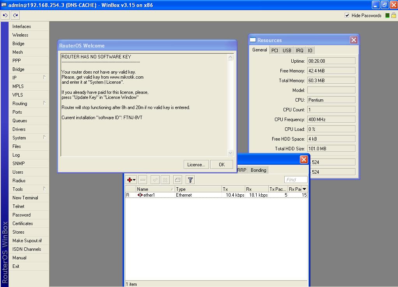Open the Files menu item
This screenshot has height=287, width=398.
click(29, 146)
